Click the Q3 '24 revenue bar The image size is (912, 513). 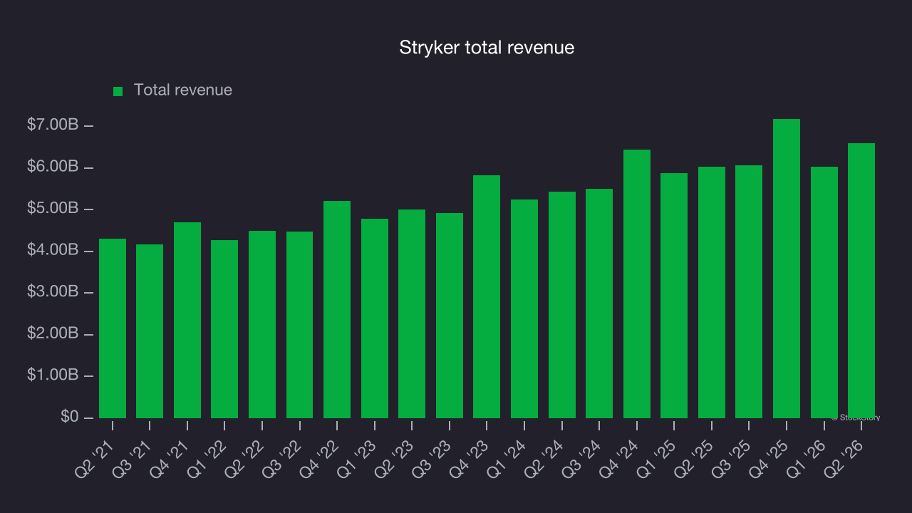599,304
